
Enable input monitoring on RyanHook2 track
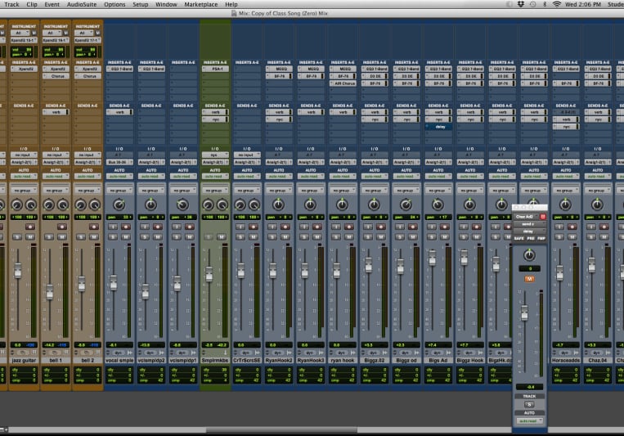click(272, 227)
